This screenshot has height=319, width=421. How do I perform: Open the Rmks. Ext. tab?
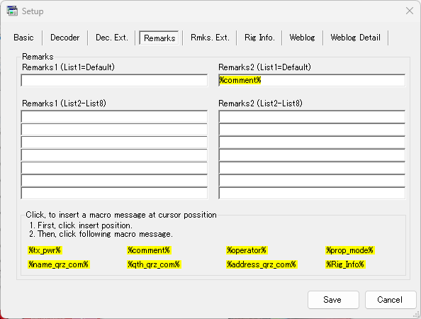coord(210,38)
